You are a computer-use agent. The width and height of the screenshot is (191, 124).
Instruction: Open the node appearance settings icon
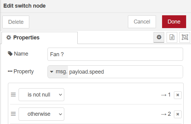coord(185,37)
